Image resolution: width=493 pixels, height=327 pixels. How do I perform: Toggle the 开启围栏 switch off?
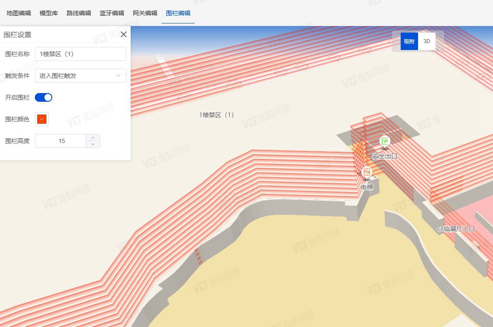pos(44,97)
